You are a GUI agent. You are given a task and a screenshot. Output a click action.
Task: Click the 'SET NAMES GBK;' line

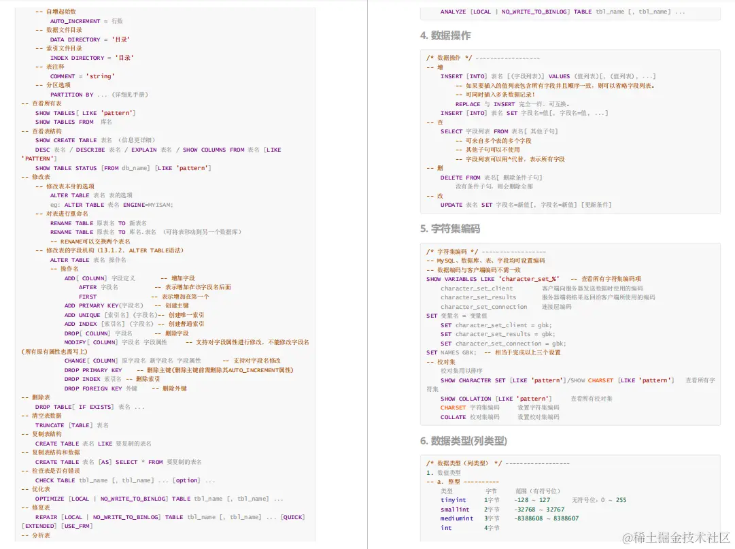pyautogui.click(x=493, y=352)
